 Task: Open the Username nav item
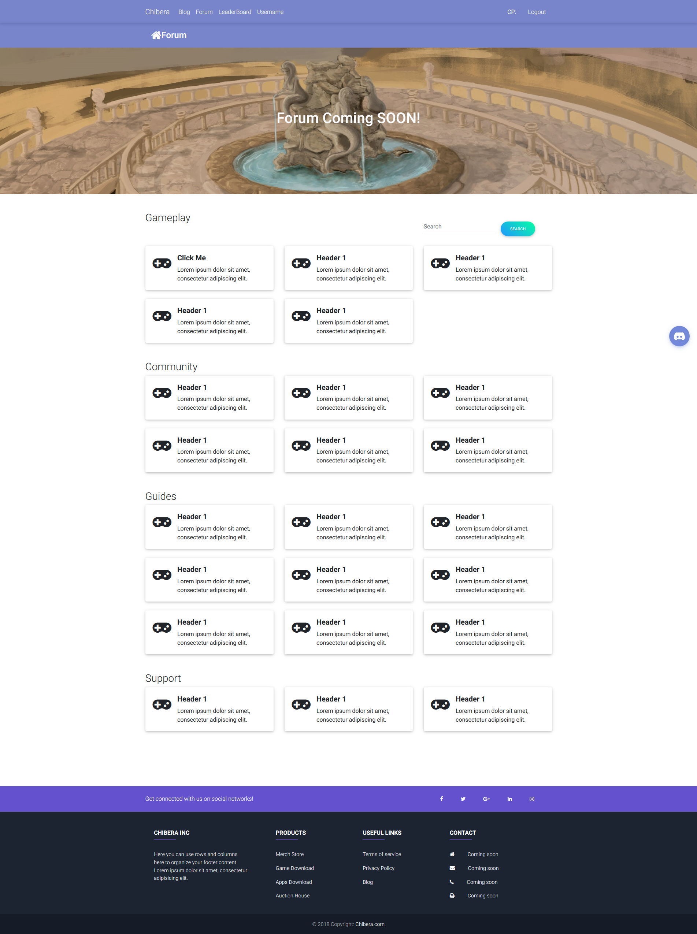coord(270,12)
